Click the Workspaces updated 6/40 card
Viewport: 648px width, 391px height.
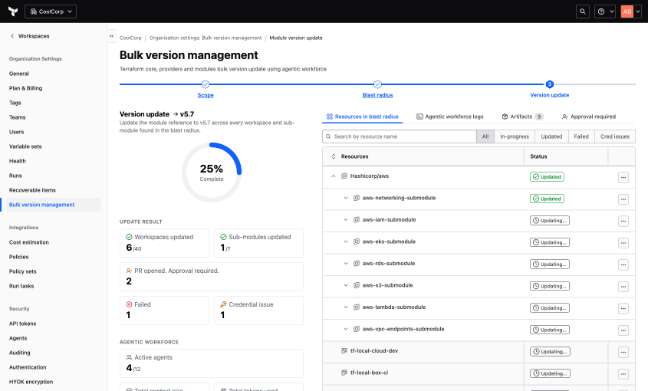164,243
